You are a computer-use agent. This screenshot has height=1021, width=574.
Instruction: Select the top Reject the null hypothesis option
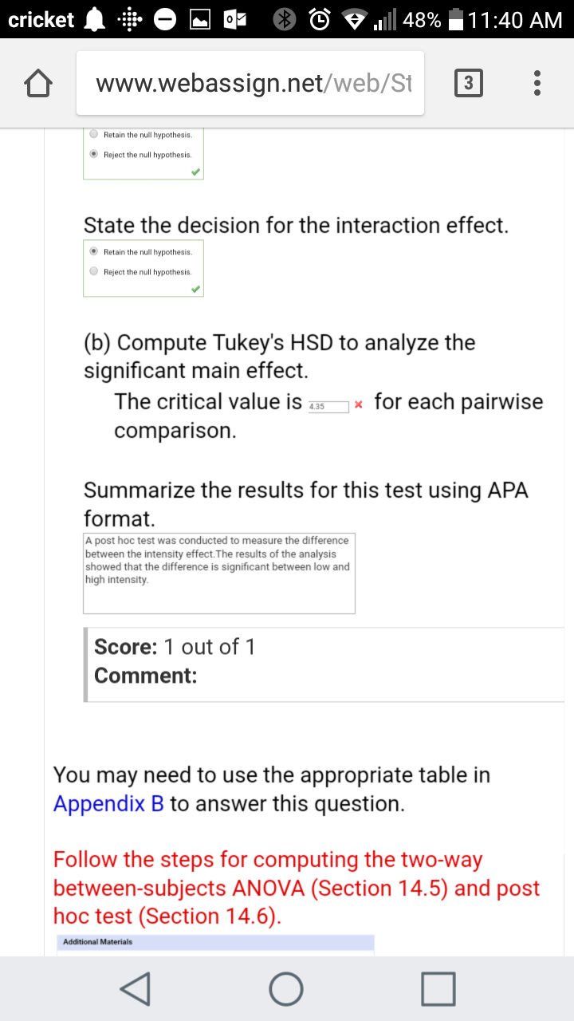[x=95, y=155]
